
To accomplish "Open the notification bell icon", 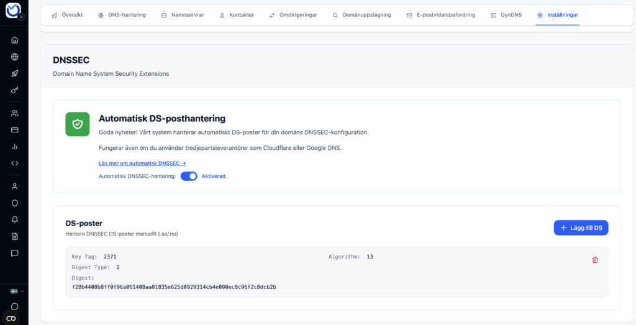I will tap(14, 219).
